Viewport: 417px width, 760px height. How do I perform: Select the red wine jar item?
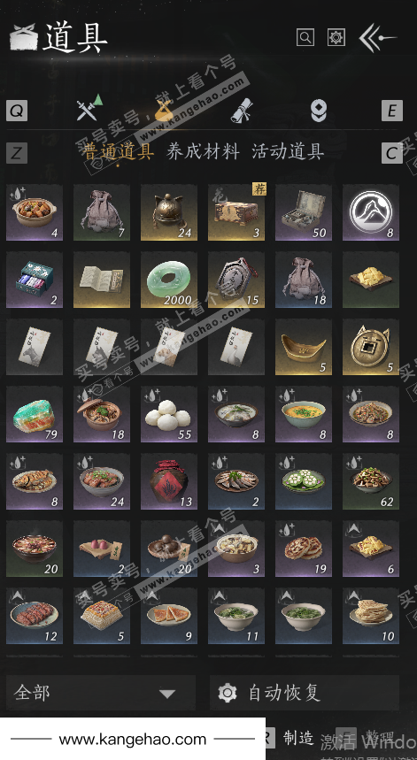coord(169,481)
